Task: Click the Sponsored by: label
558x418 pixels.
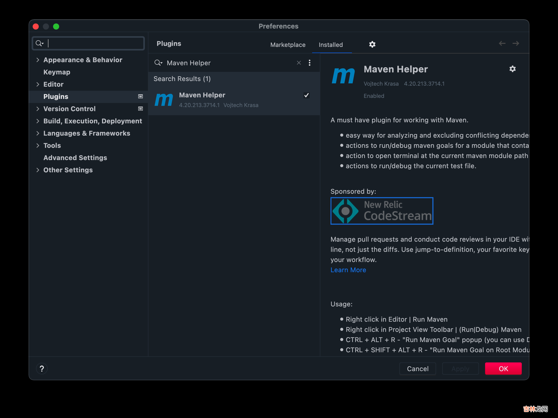Action: pyautogui.click(x=353, y=191)
